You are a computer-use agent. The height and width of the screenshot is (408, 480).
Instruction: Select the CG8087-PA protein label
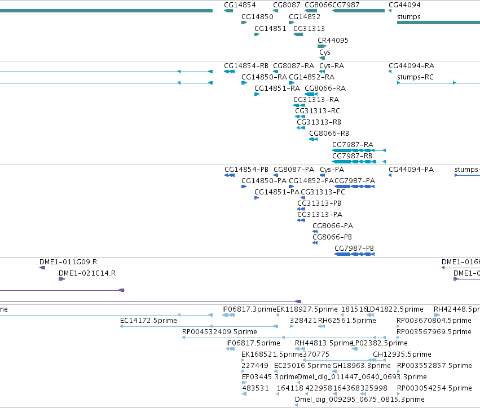[x=294, y=170]
